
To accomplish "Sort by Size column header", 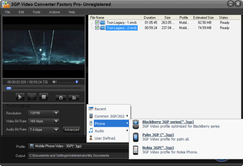I will [167, 18].
